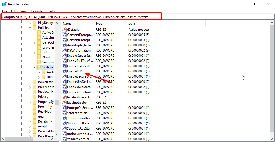Expand the Ext tree node
275x142 pixels.
(35, 52)
